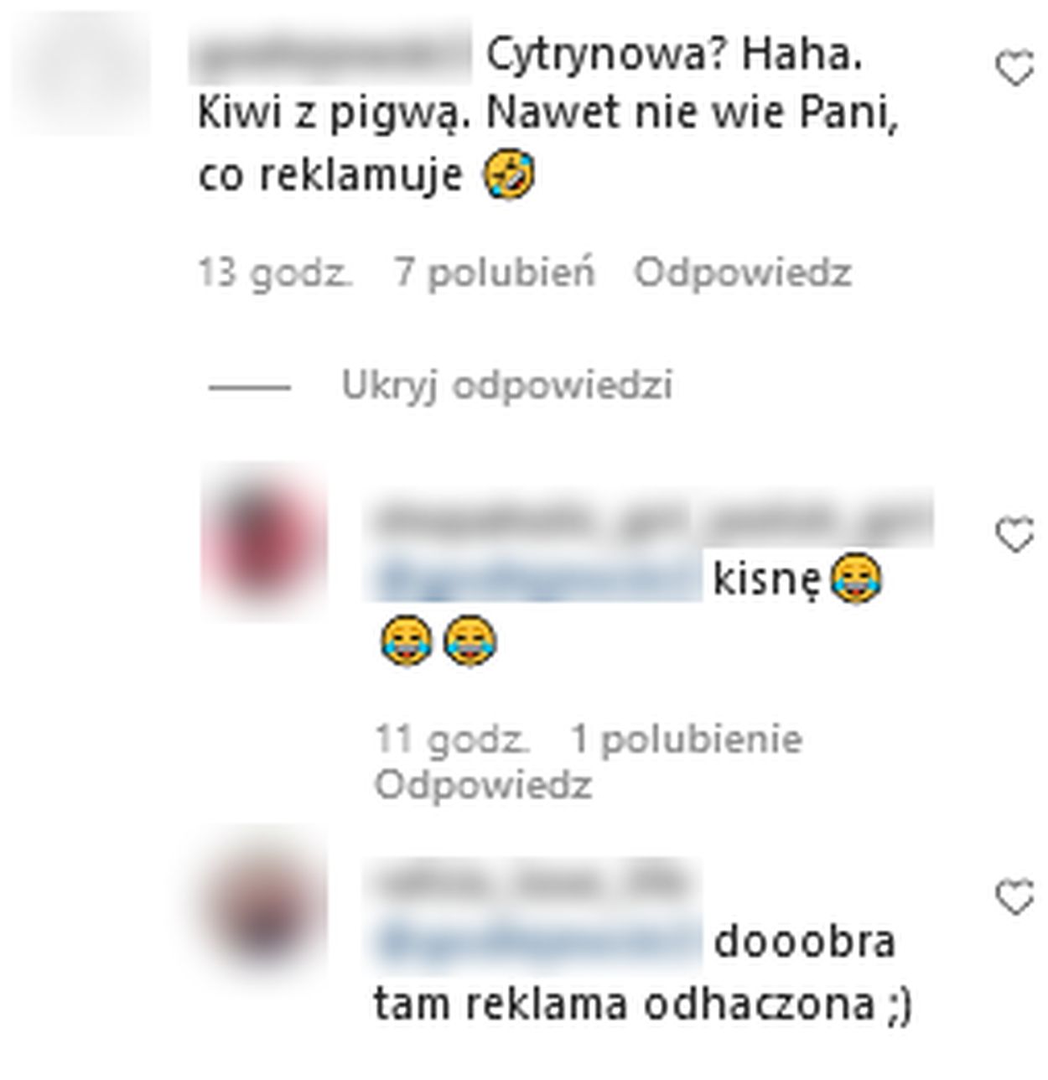This screenshot has height=1080, width=1048.
Task: Open the blue mention before 'kisnę'
Action: pyautogui.click(x=534, y=579)
